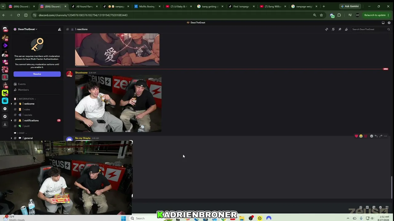This screenshot has height=221, width=394.
Task: Open the notifications channel
Action: (x=37, y=120)
